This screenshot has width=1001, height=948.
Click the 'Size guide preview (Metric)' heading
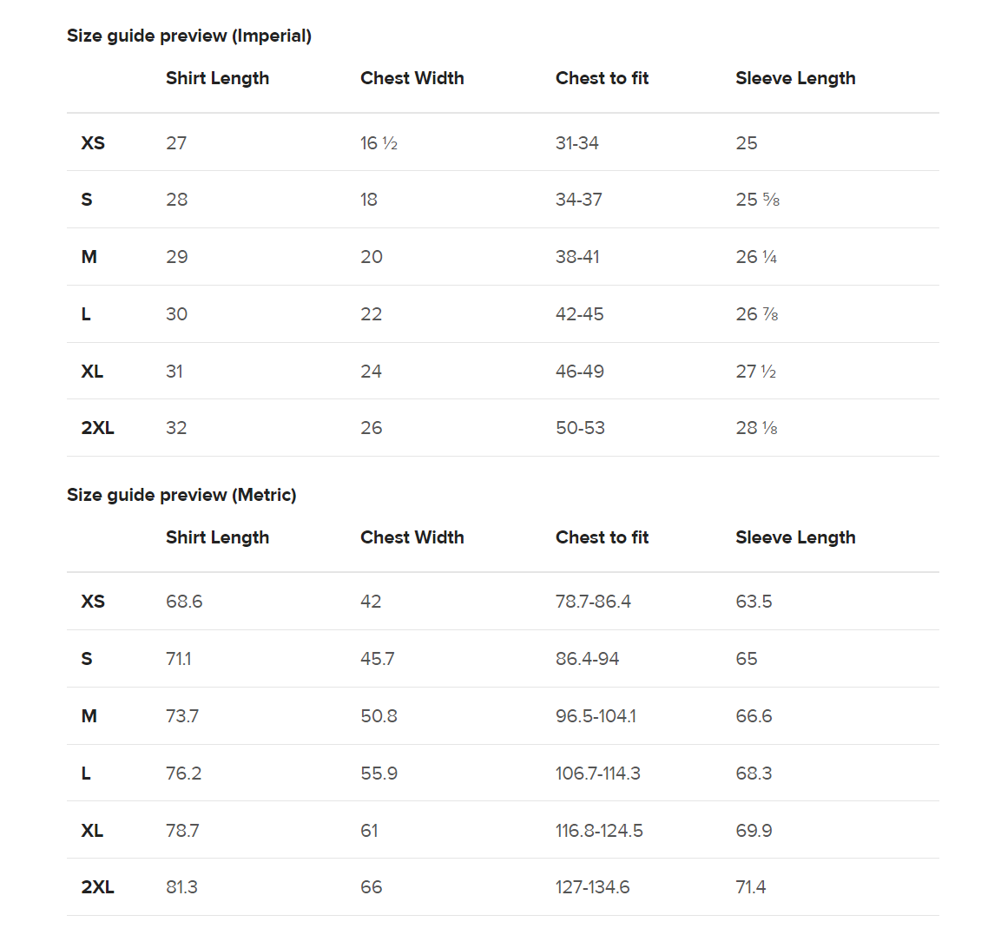pyautogui.click(x=181, y=495)
